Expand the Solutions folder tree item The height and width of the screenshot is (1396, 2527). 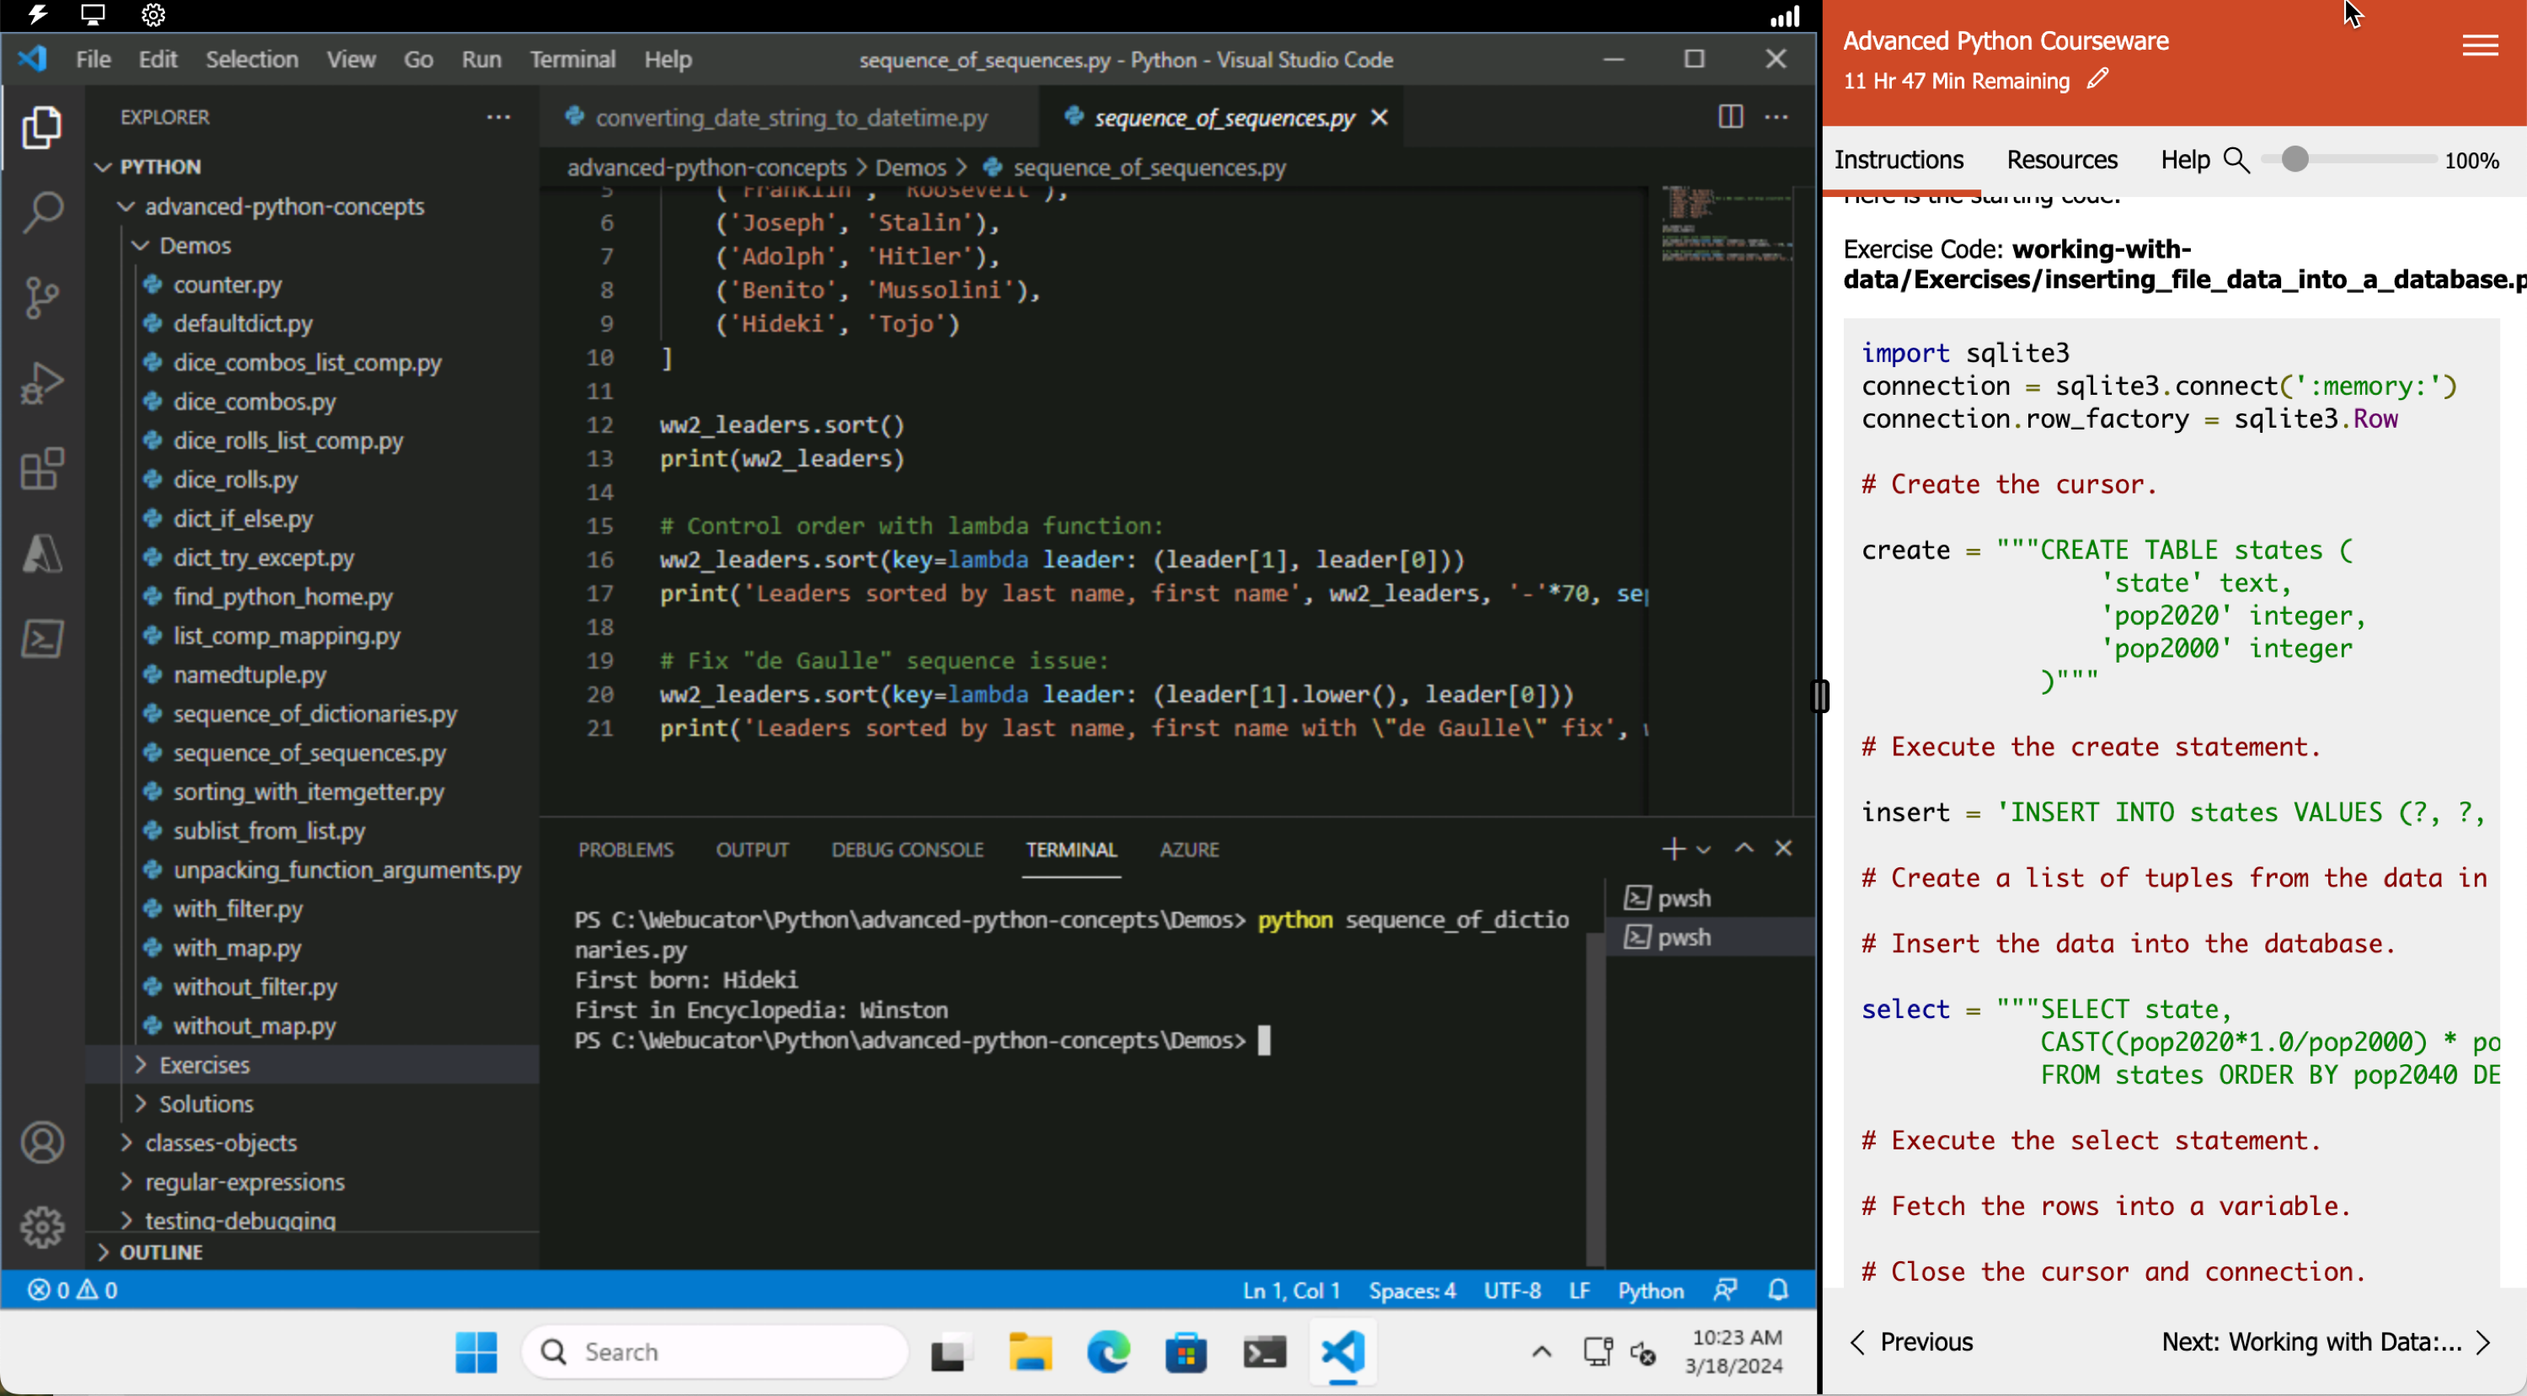(206, 1102)
